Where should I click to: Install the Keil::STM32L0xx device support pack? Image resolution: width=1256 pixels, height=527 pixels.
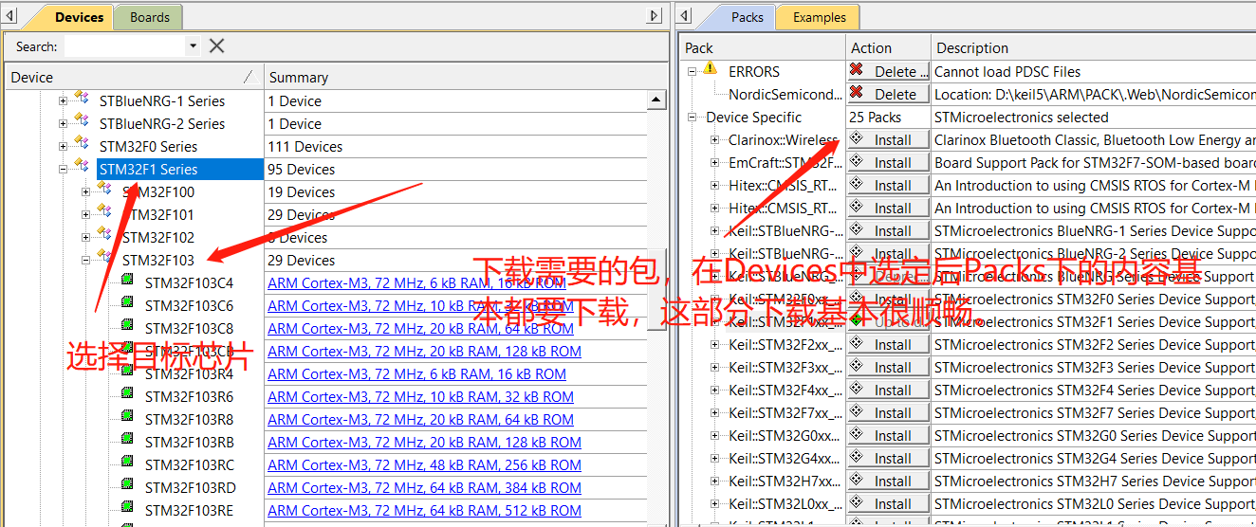tap(888, 503)
